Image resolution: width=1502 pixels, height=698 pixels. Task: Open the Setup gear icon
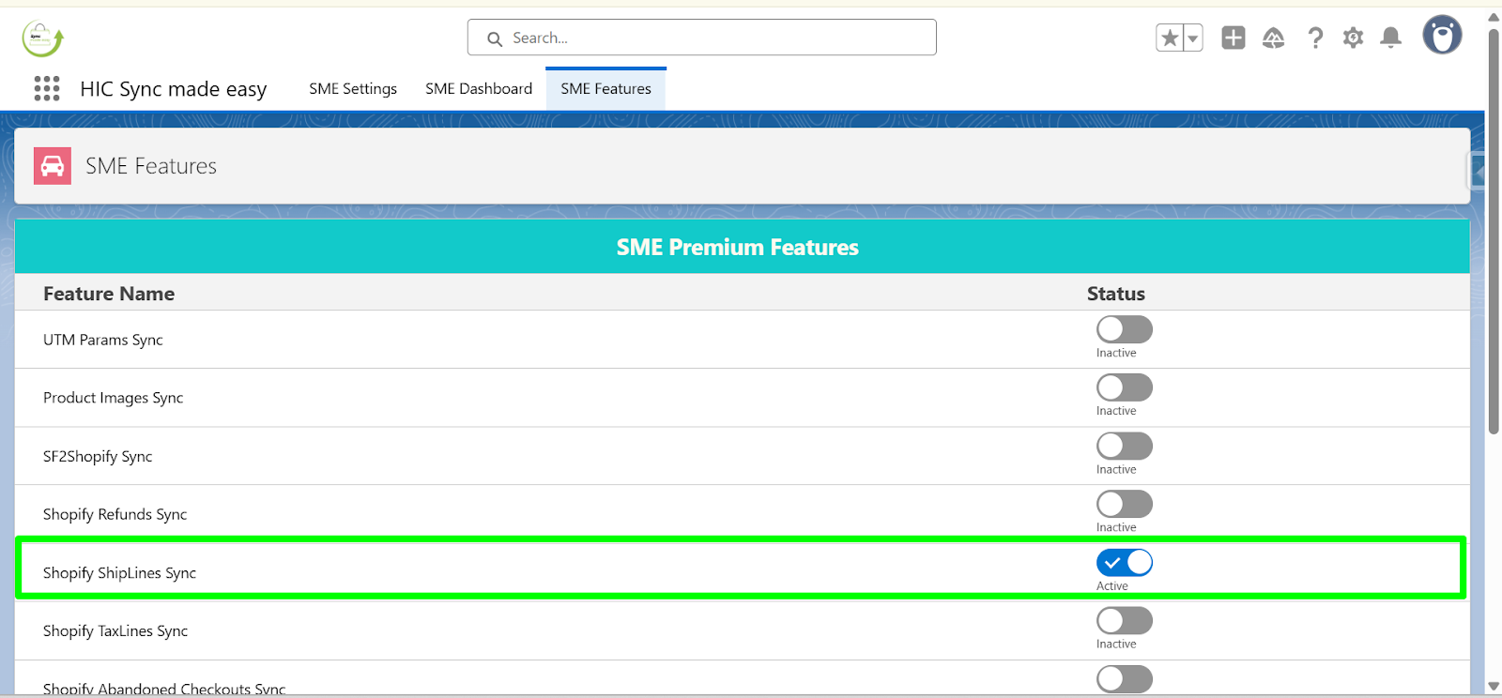point(1353,38)
